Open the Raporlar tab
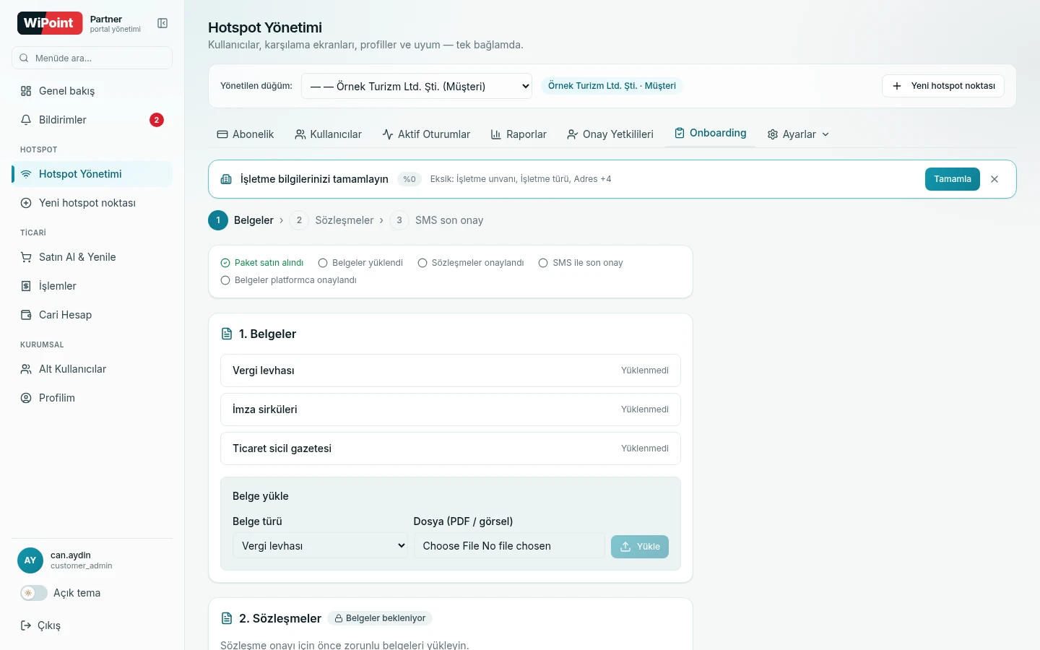1040x650 pixels. pyautogui.click(x=519, y=134)
